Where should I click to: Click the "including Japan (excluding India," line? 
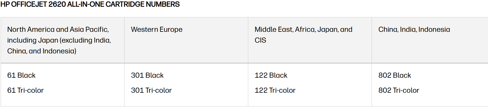point(59,40)
